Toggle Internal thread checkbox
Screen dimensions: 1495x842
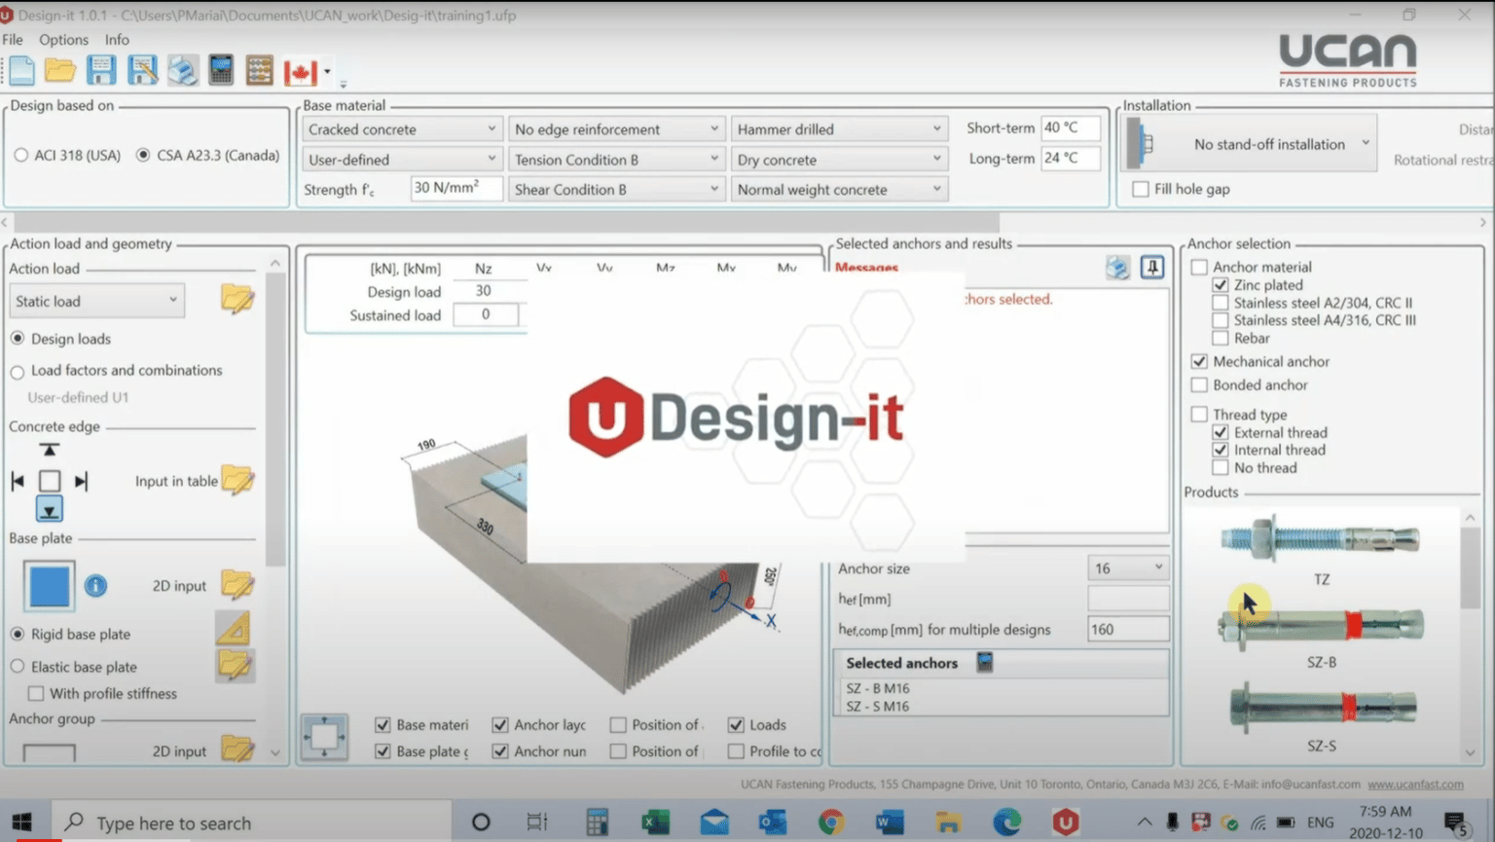click(1221, 450)
